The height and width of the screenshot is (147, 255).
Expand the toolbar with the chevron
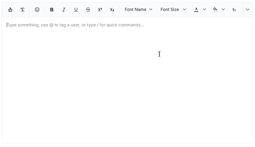247,10
